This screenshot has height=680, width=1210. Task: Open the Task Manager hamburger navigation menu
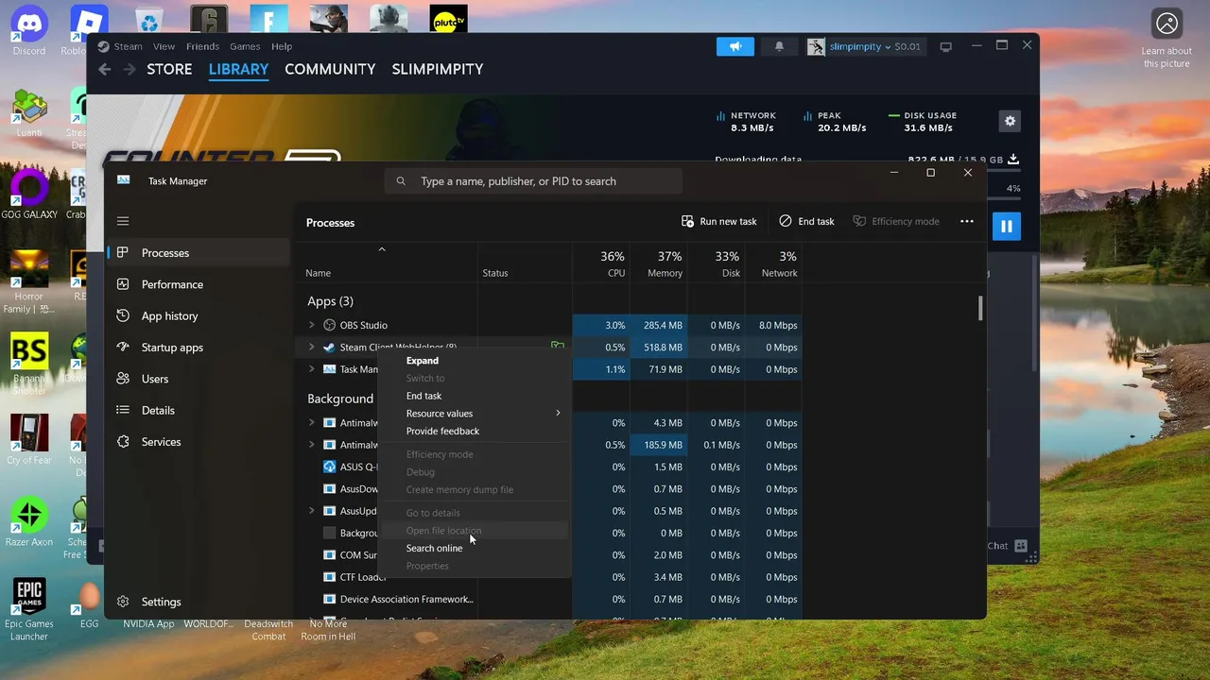click(123, 221)
